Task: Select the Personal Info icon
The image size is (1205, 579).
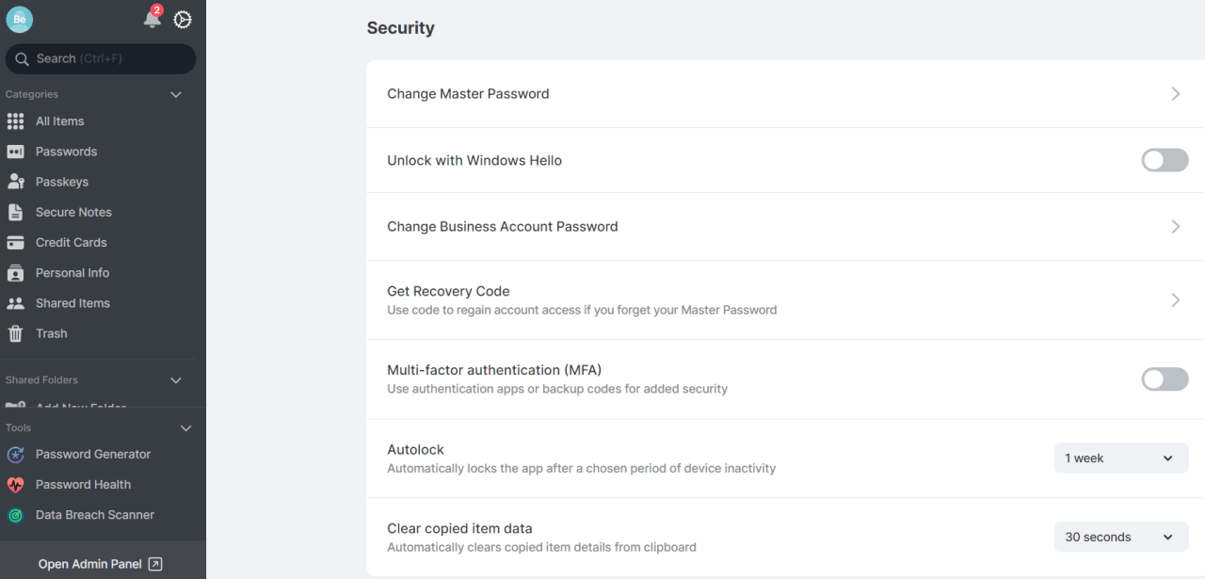Action: [x=16, y=272]
